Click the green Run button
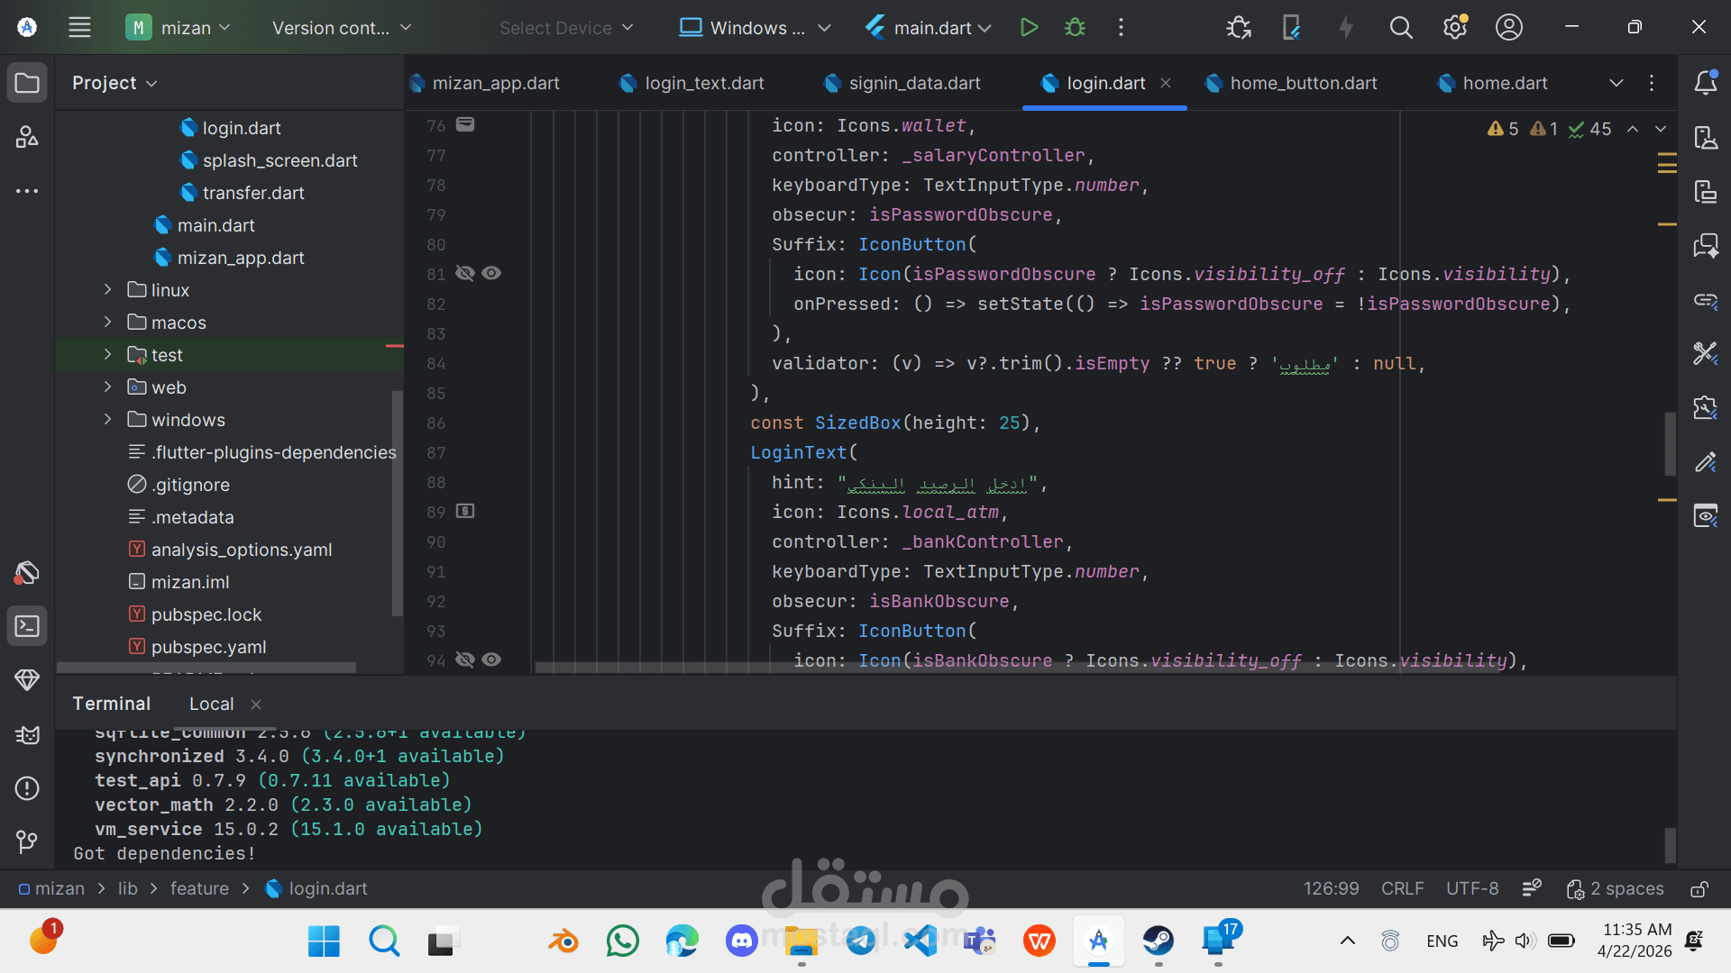1731x973 pixels. (1029, 28)
